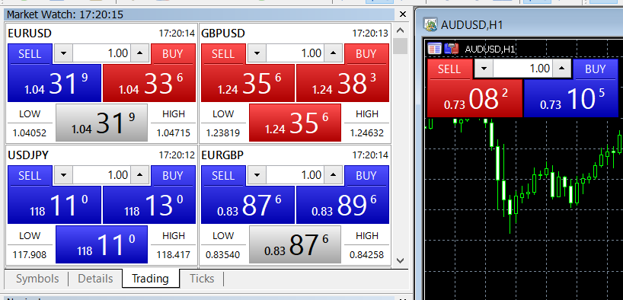Viewport: 623px width, 300px height.
Task: Open the USDJPY volume dropdown arrow
Action: [63, 175]
